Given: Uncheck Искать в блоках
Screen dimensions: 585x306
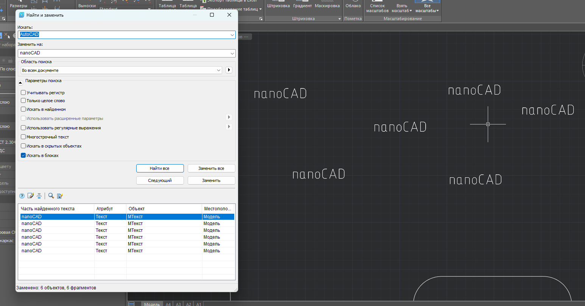Looking at the screenshot, I should click(x=23, y=155).
